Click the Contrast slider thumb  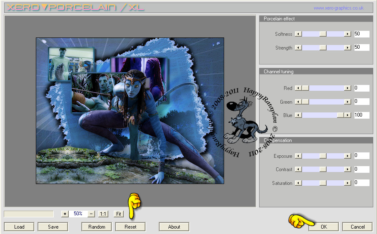point(323,169)
